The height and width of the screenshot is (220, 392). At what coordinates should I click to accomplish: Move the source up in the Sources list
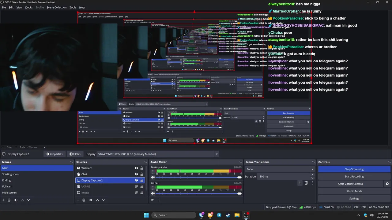[x=97, y=200]
